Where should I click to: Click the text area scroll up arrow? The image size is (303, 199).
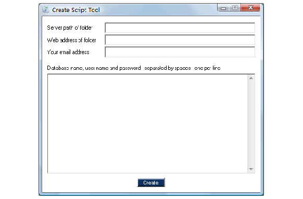tap(251, 78)
